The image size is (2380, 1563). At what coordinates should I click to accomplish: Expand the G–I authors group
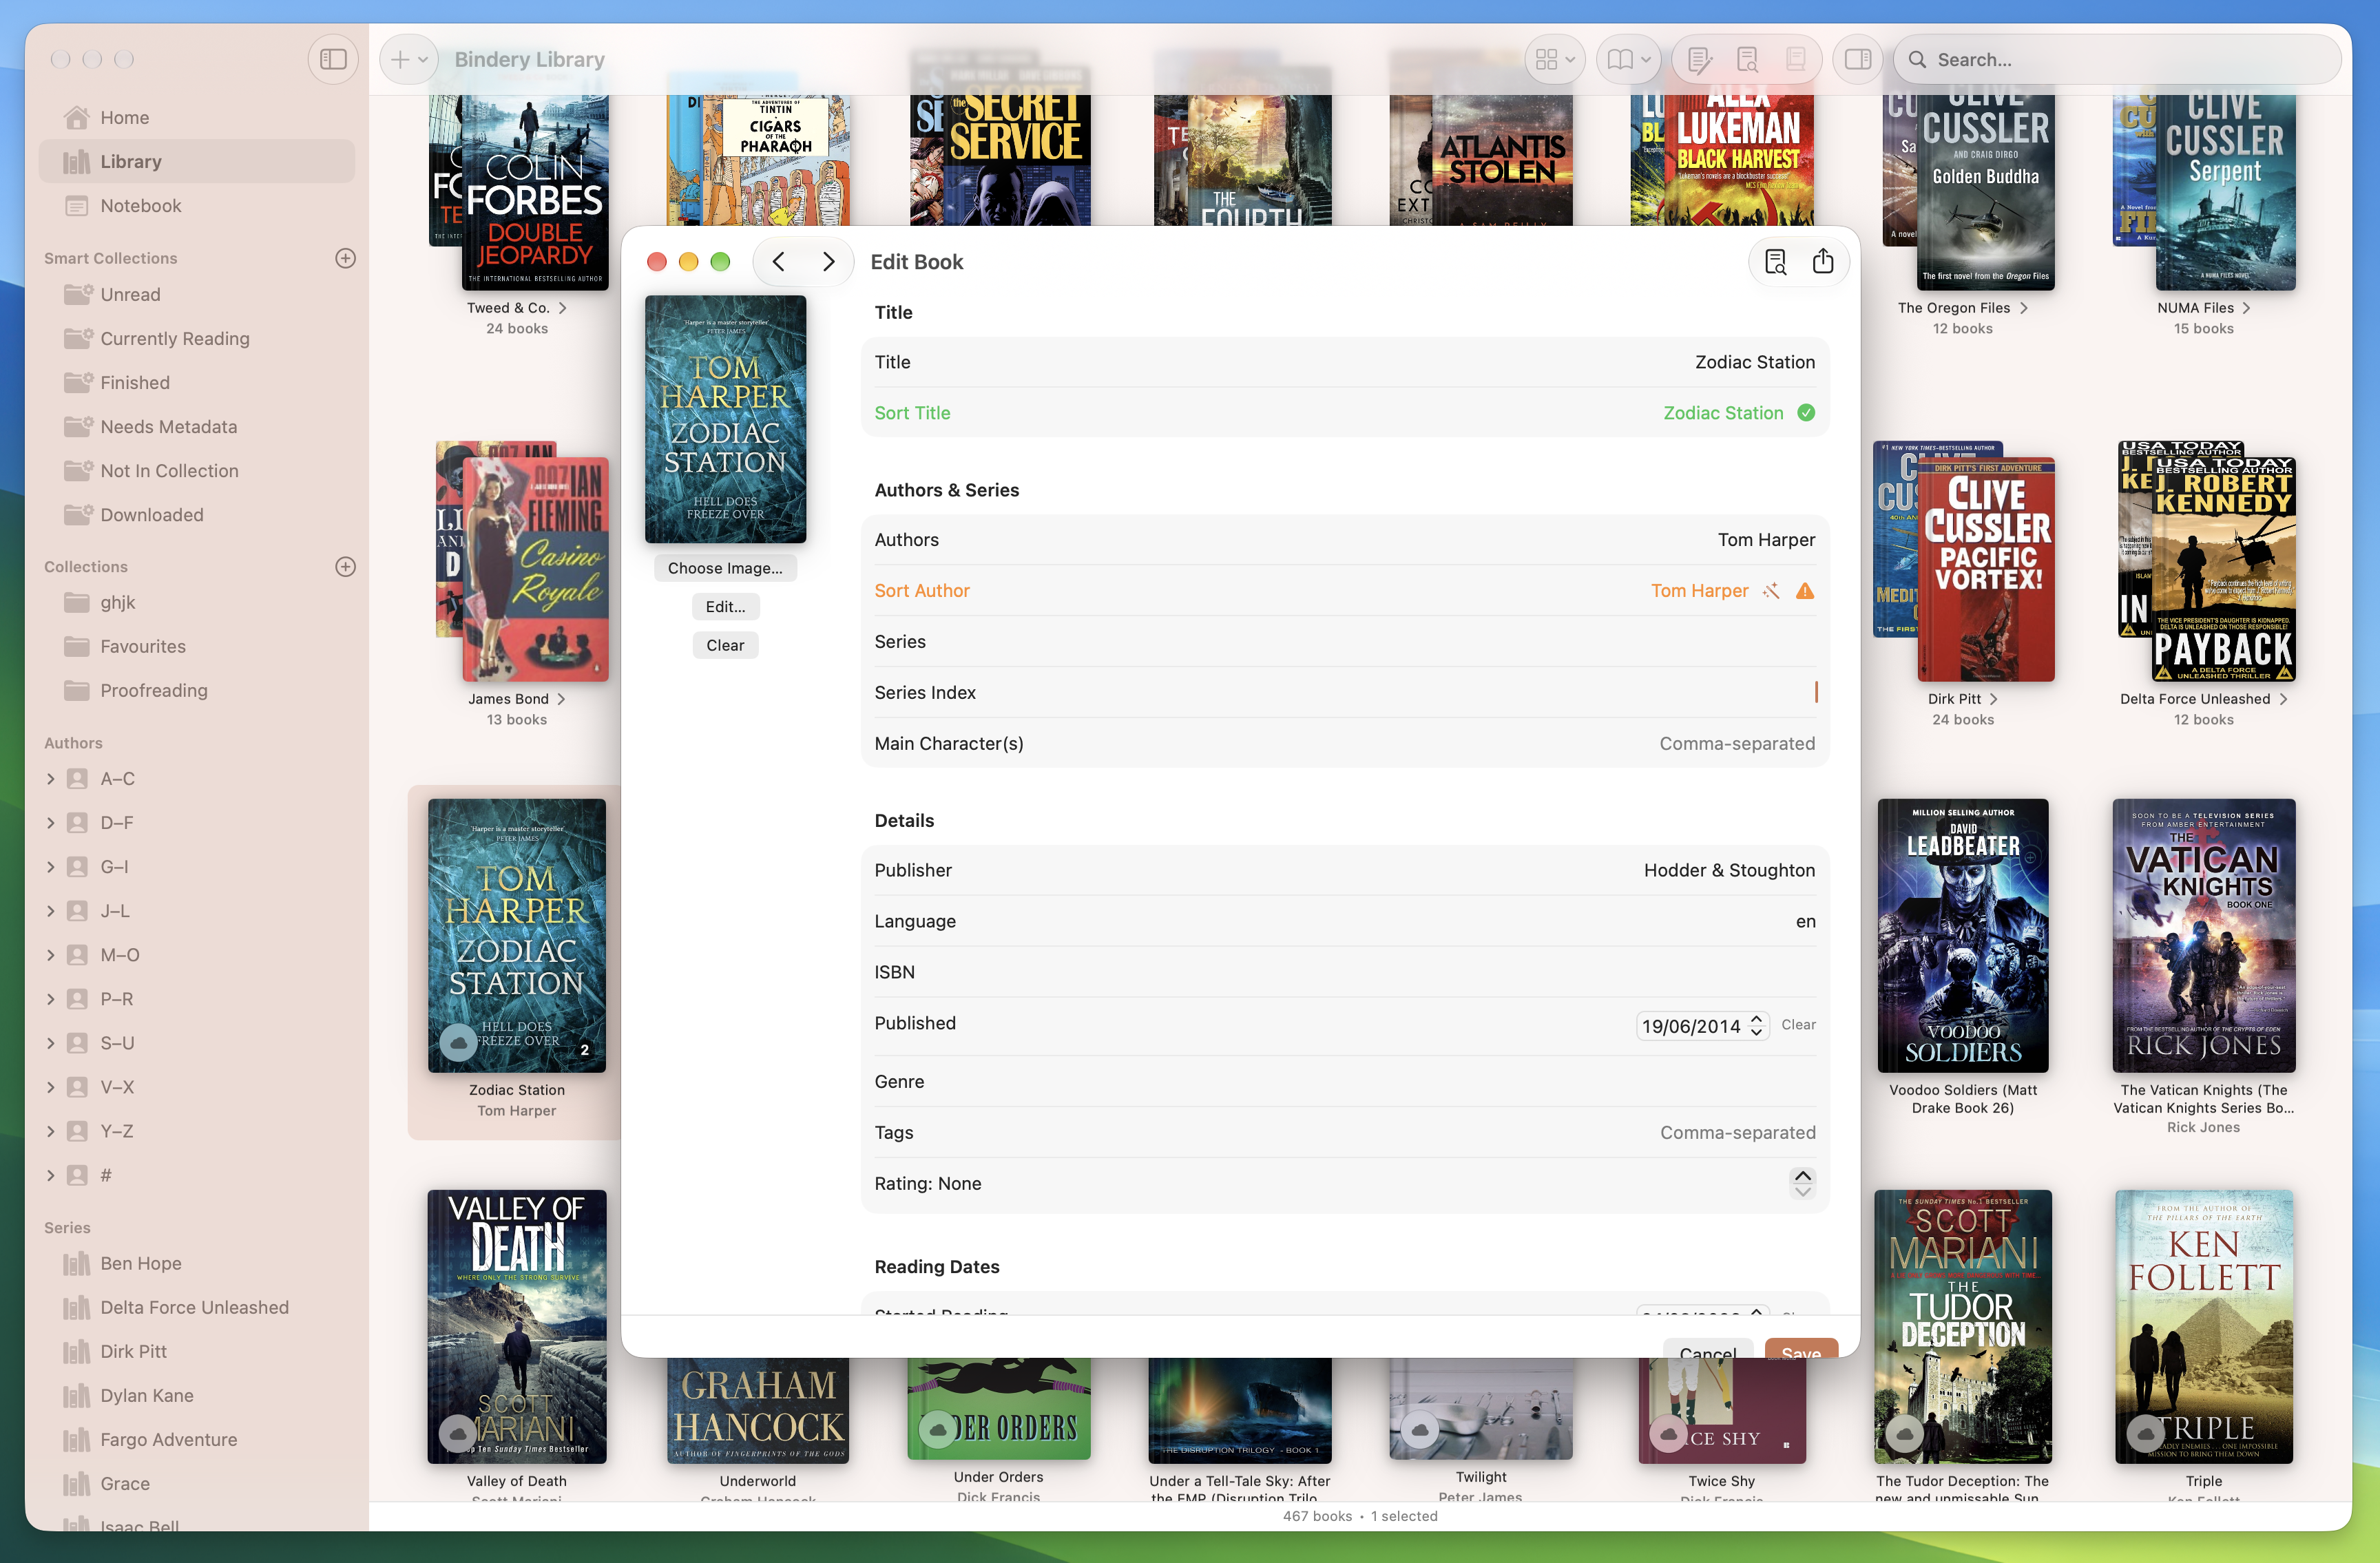[51, 867]
